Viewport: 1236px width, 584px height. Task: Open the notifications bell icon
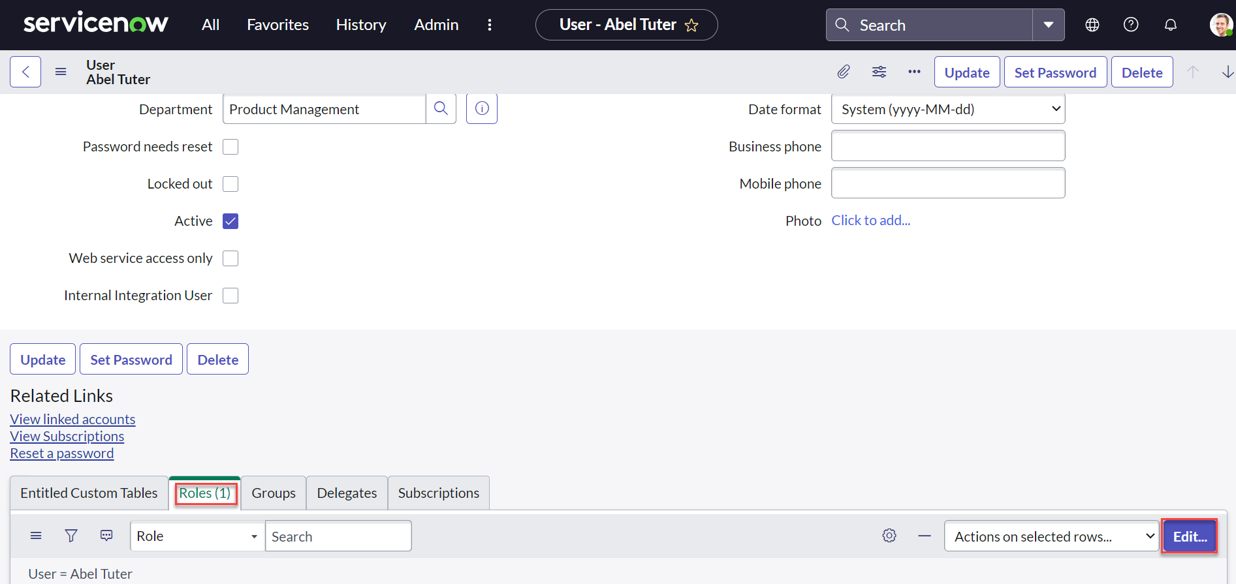coord(1170,25)
